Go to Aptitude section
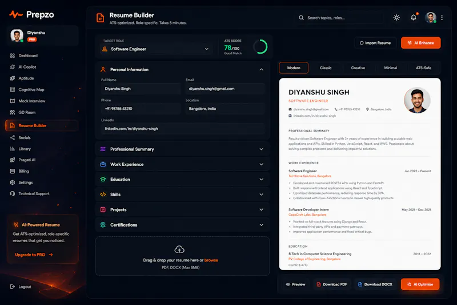Screen dimensions: 457x305 (22, 78)
